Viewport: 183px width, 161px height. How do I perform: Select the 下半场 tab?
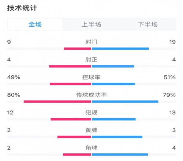(x=147, y=24)
